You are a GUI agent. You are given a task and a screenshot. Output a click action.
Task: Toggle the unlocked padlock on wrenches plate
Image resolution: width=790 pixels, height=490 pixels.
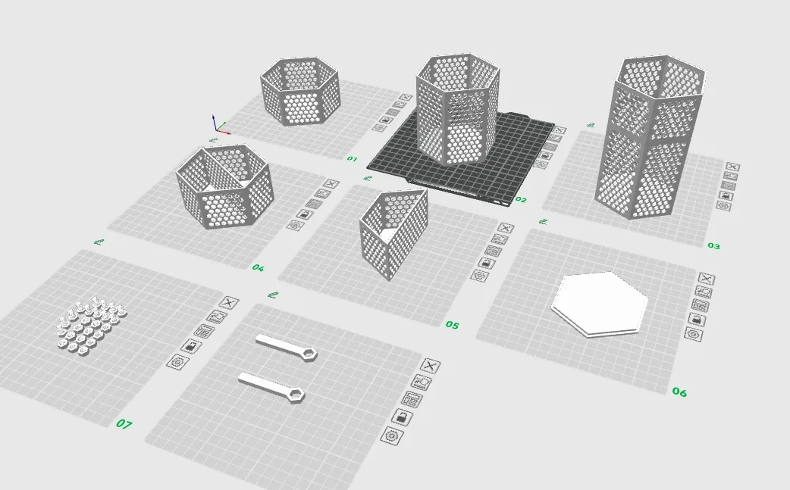click(x=403, y=417)
